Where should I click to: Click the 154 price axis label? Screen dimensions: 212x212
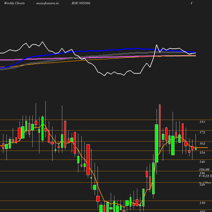tap(202, 153)
